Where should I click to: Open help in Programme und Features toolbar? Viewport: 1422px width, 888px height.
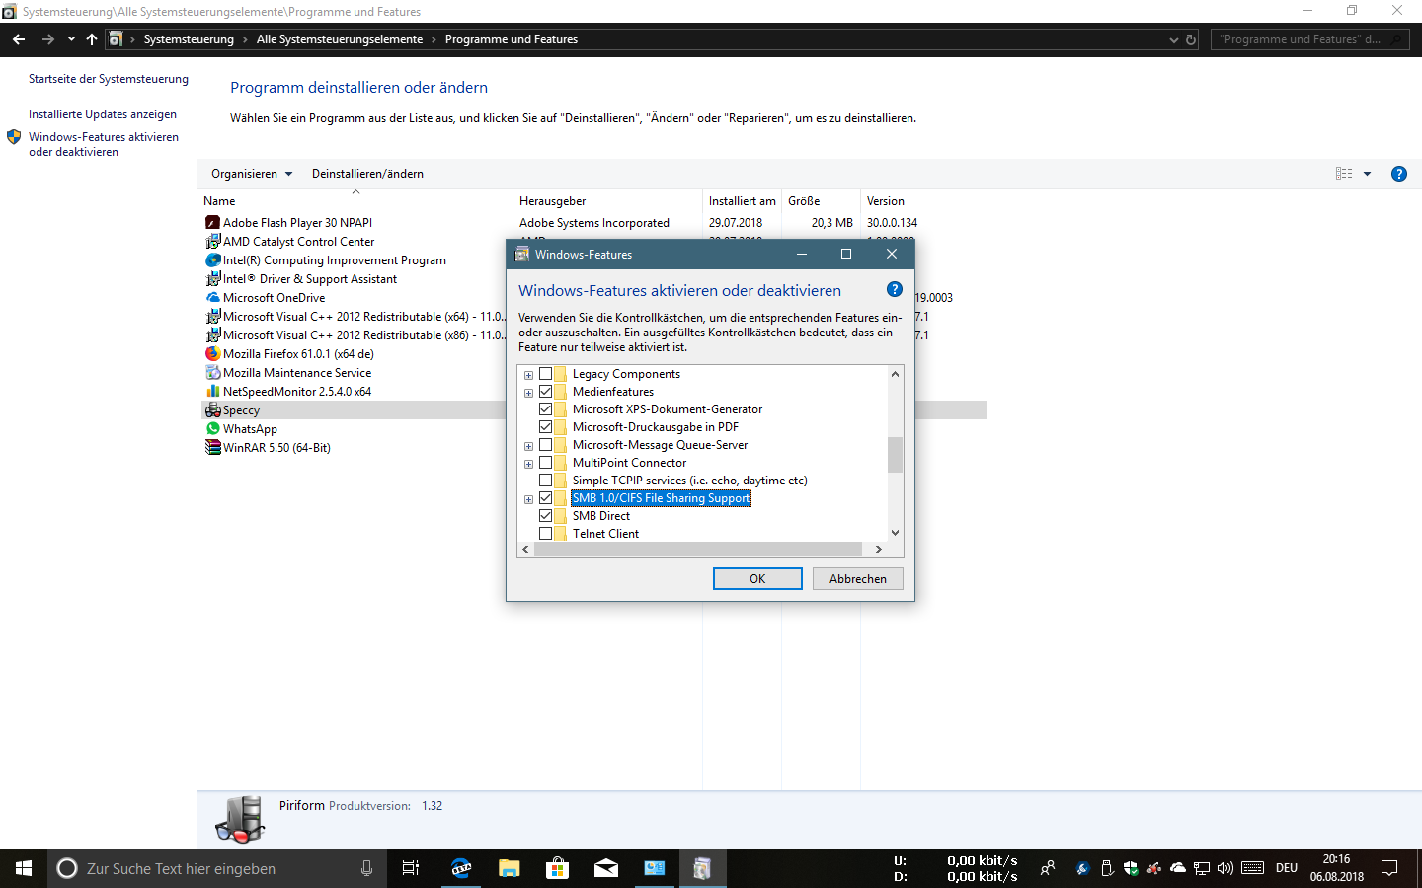1398,174
